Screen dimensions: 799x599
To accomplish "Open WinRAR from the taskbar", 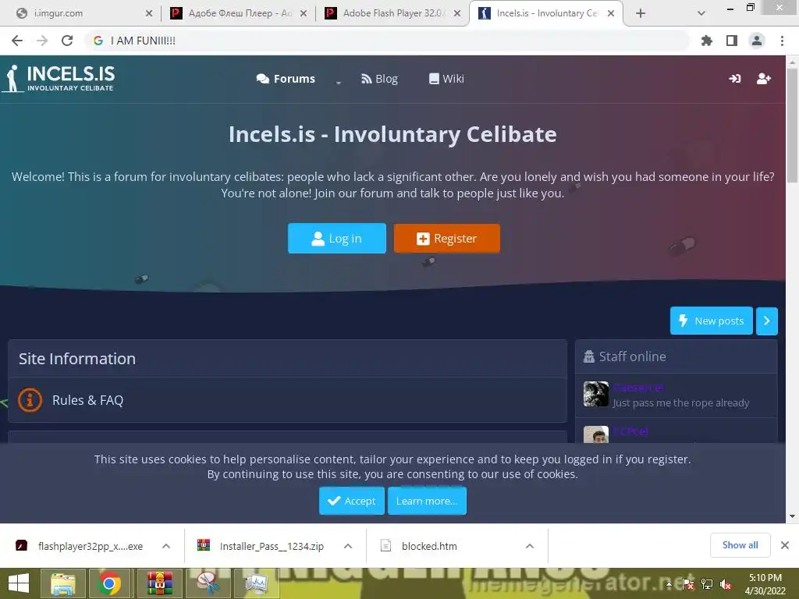I will (159, 583).
